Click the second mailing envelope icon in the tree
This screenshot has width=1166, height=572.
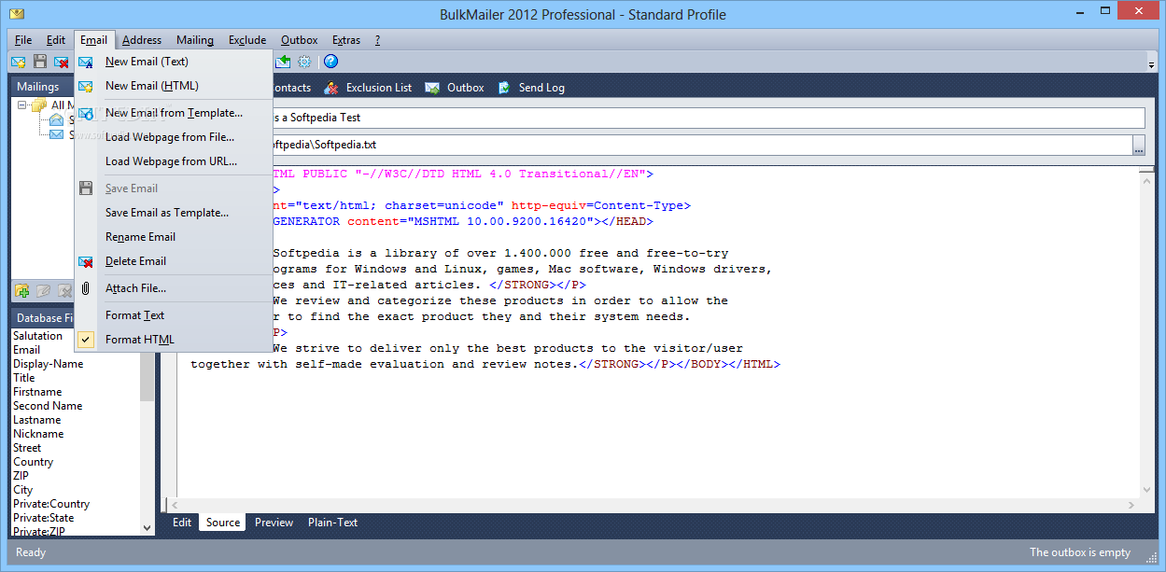point(57,134)
